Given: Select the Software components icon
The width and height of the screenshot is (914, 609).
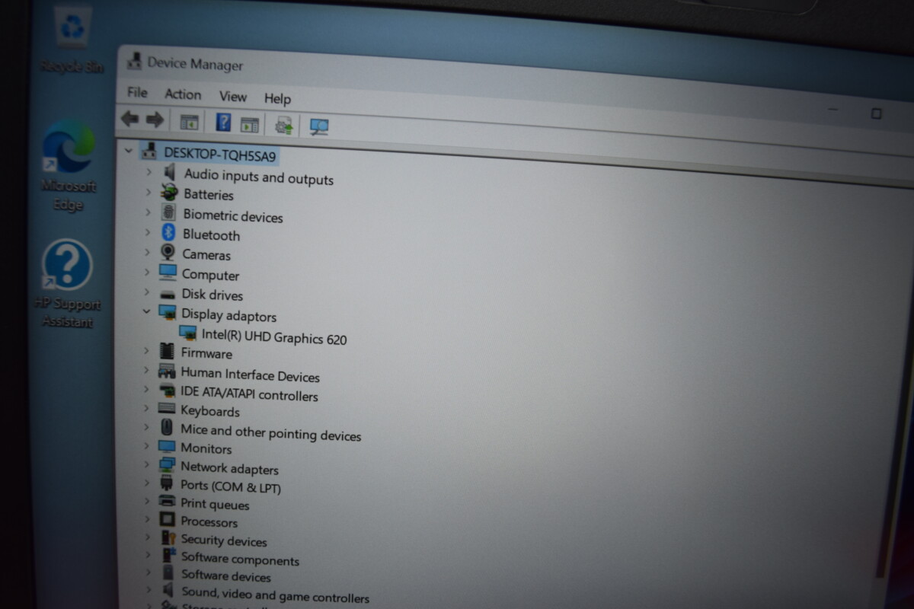Looking at the screenshot, I should pyautogui.click(x=168, y=556).
